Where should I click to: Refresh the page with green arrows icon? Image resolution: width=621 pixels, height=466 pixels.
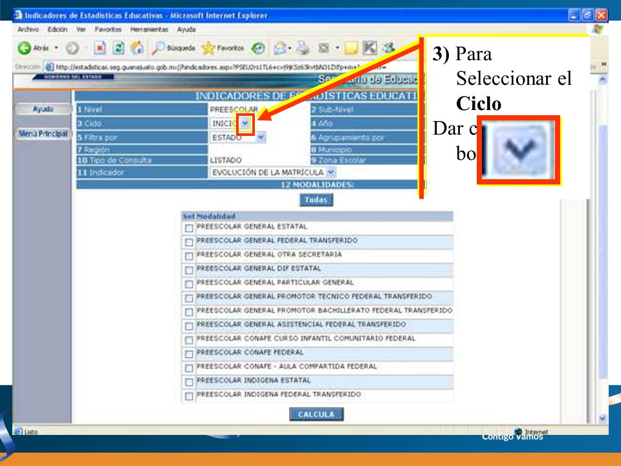(118, 48)
